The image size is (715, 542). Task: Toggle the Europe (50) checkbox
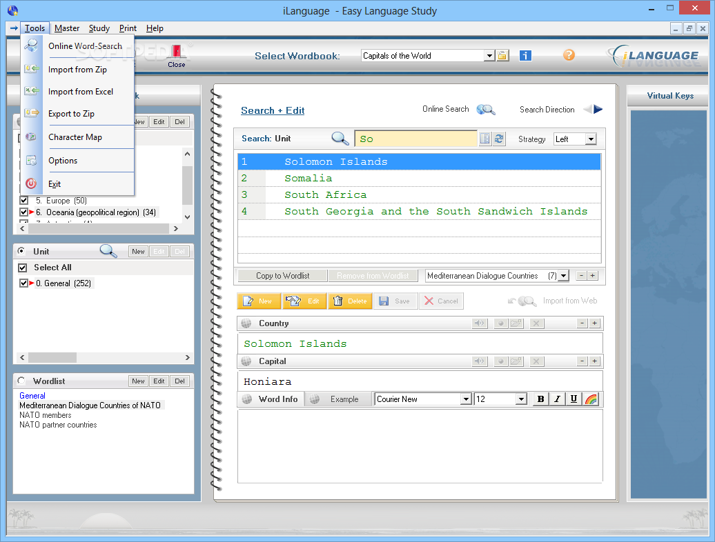23,201
